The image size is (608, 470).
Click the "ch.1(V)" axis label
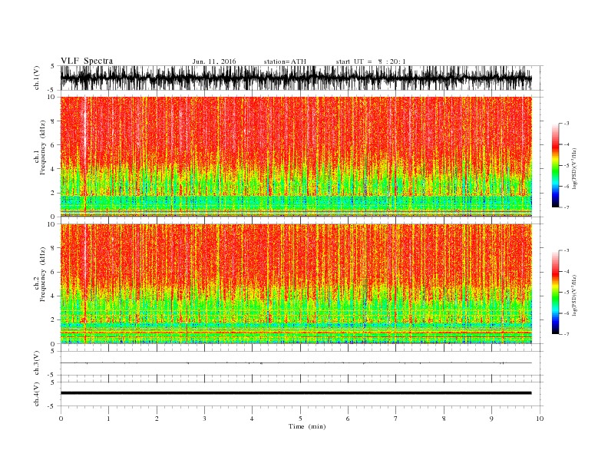(x=37, y=78)
